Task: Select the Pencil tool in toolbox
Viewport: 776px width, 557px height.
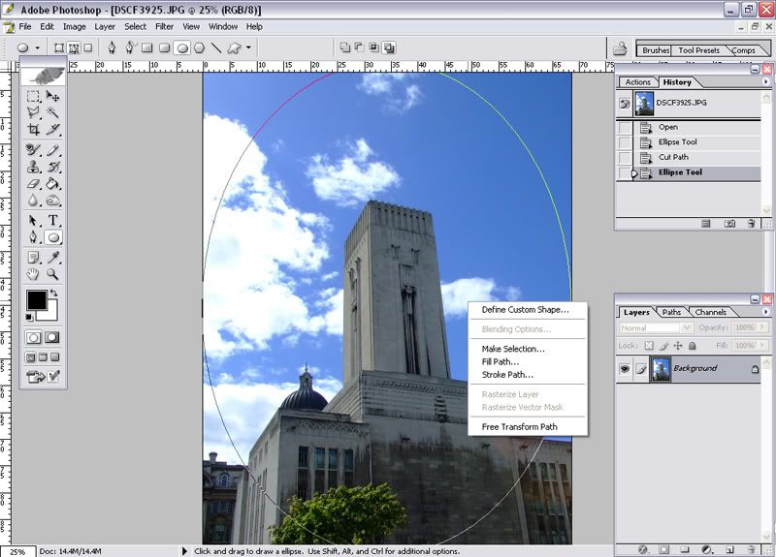Action: coord(53,150)
